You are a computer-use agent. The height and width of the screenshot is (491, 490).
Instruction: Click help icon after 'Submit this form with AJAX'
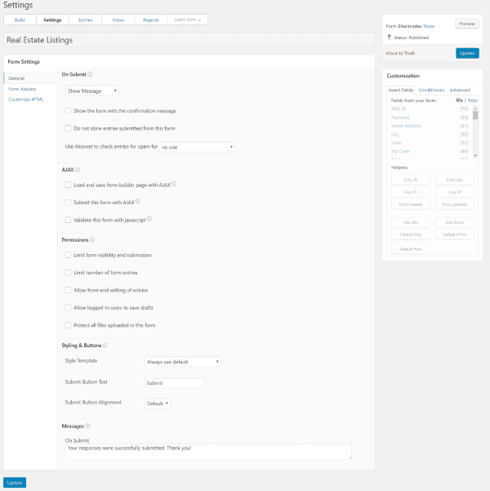tap(140, 201)
